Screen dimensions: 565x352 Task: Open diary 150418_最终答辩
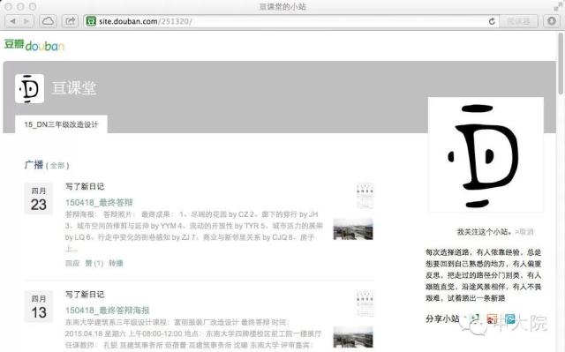(99, 202)
